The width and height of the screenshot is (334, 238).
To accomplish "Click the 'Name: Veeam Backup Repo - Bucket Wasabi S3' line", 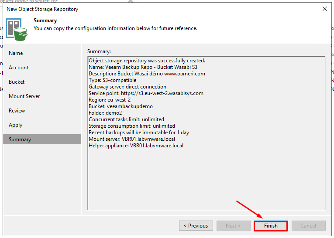I will pos(143,67).
